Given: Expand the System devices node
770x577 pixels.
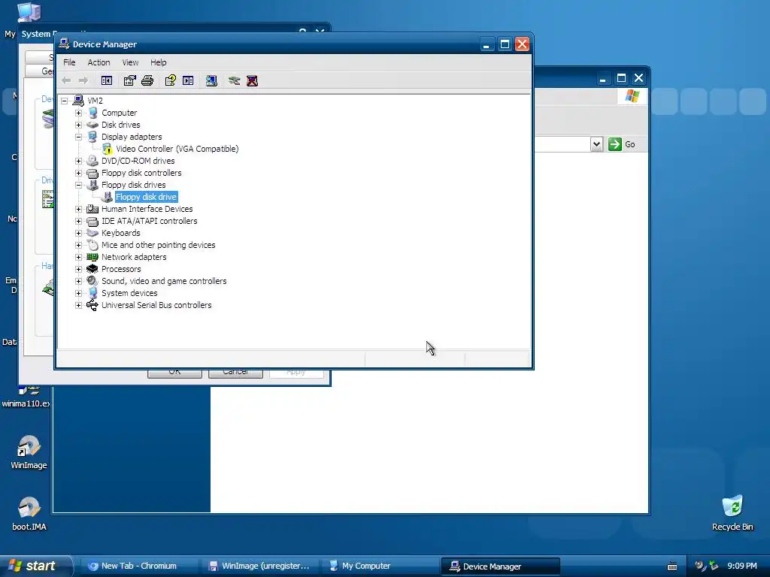Looking at the screenshot, I should 78,294.
